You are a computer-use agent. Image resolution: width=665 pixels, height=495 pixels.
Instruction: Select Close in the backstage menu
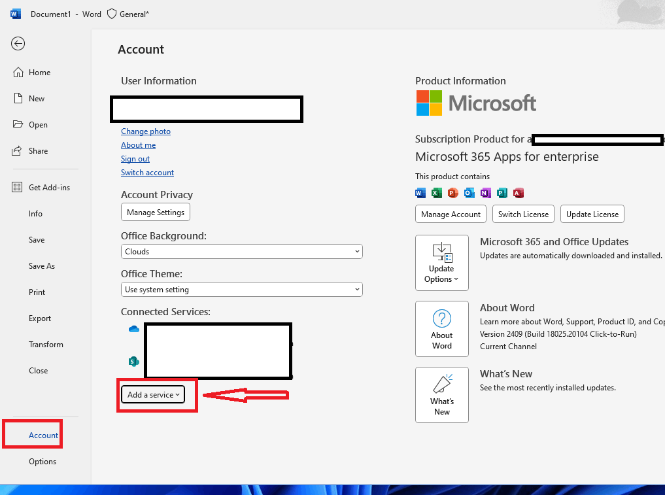tap(38, 370)
